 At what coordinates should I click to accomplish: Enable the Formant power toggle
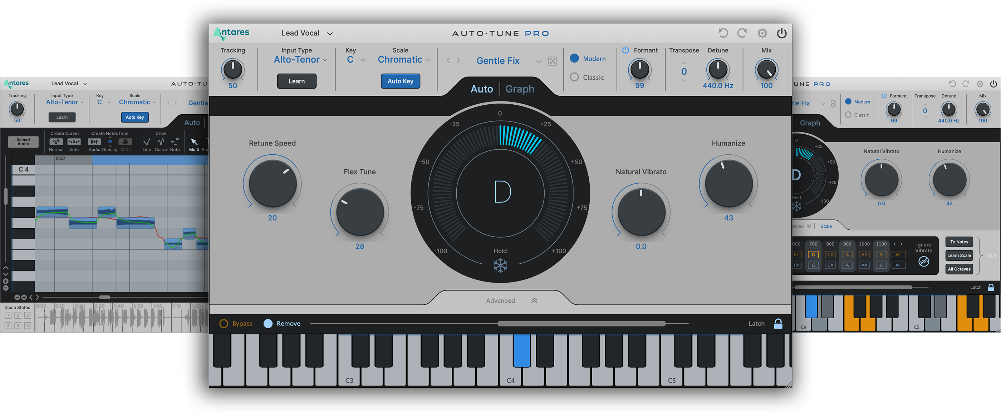tap(625, 50)
